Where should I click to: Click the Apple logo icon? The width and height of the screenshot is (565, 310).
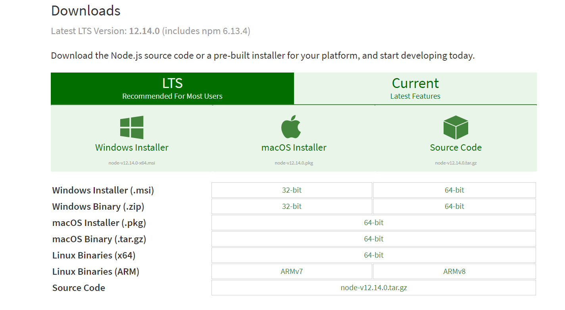[x=292, y=127]
